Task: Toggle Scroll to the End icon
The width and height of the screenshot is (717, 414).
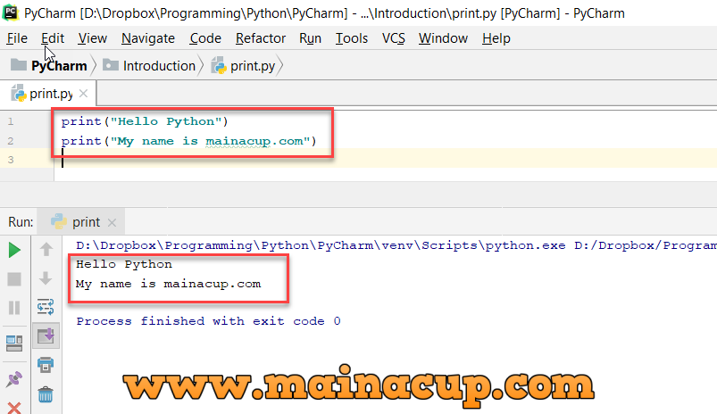Action: [46, 335]
